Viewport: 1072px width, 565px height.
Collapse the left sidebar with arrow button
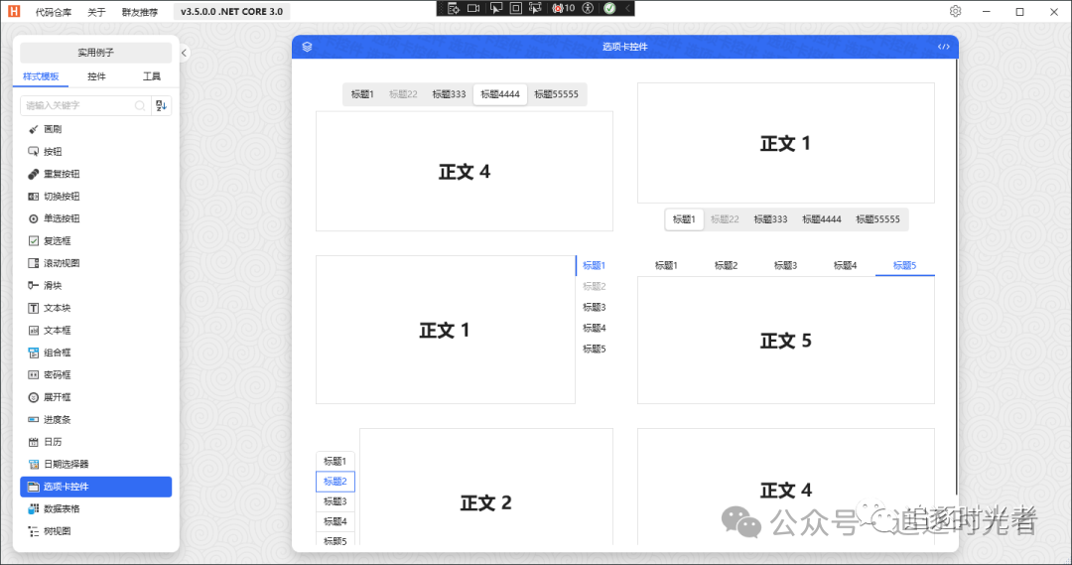(x=184, y=53)
